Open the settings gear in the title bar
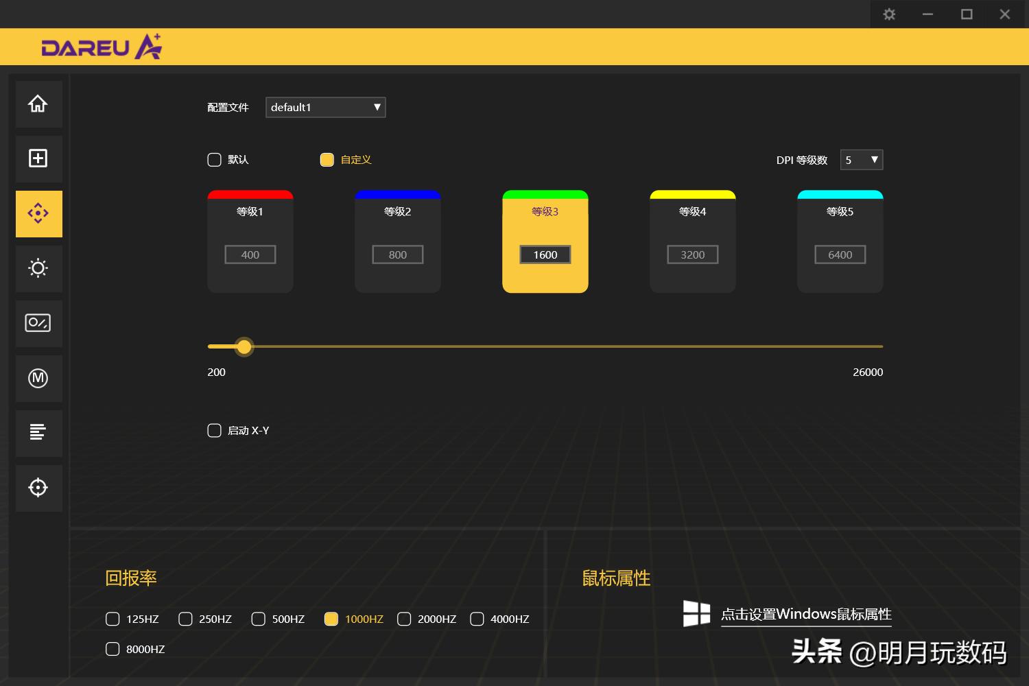Viewport: 1029px width, 686px height. click(x=889, y=14)
